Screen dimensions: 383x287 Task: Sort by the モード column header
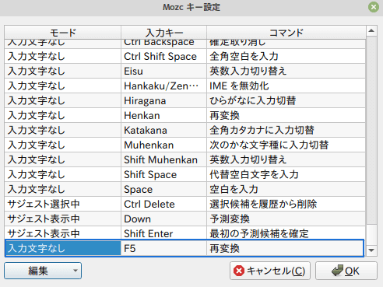[x=62, y=33]
